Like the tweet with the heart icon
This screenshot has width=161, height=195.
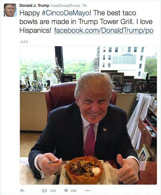pyautogui.click(x=66, y=191)
